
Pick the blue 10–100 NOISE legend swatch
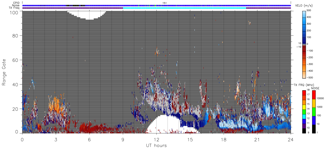(314, 120)
